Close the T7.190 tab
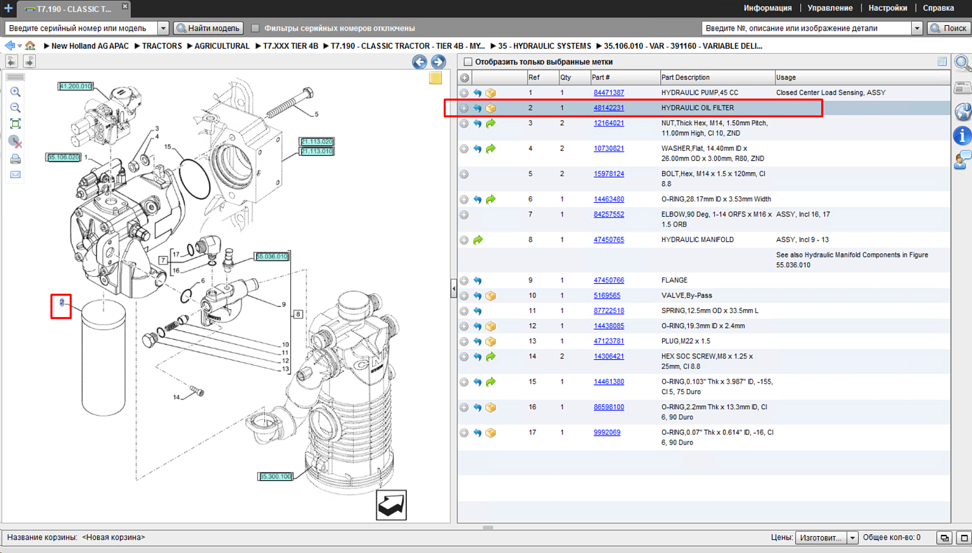Image resolution: width=972 pixels, height=553 pixels. (125, 6)
